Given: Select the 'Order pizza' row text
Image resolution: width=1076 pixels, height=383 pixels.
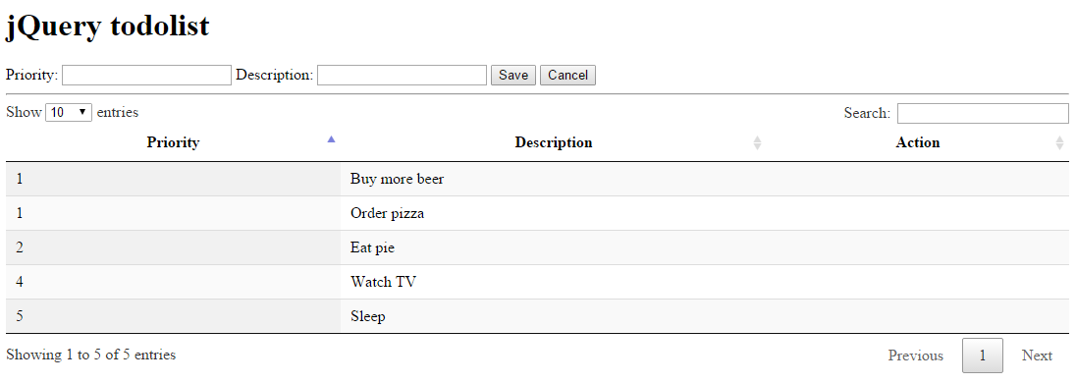Looking at the screenshot, I should coord(387,213).
